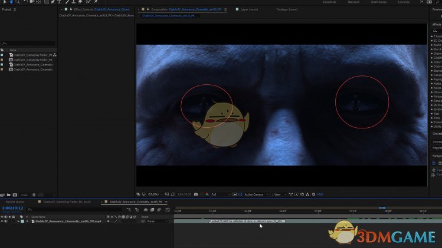Select the Pan Behind anchor point tool

(38, 2)
